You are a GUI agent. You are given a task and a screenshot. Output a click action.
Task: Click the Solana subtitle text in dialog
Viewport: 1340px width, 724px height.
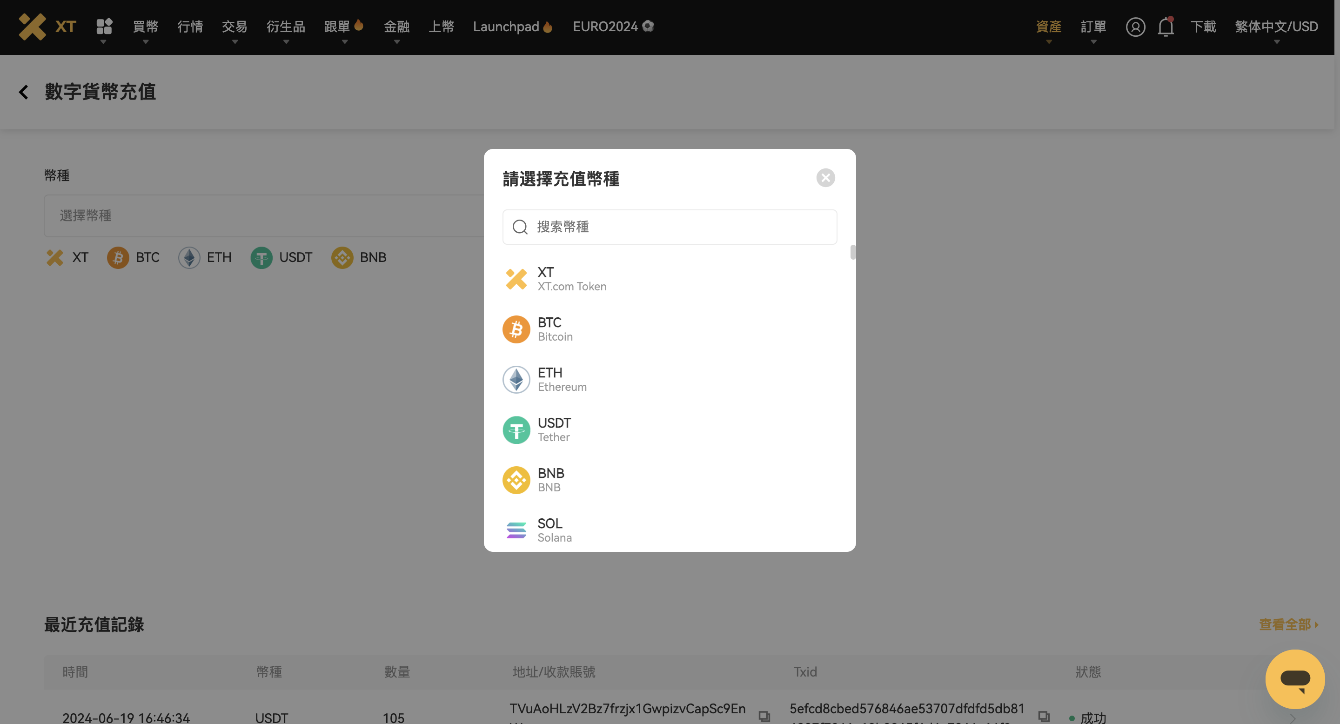coord(555,538)
